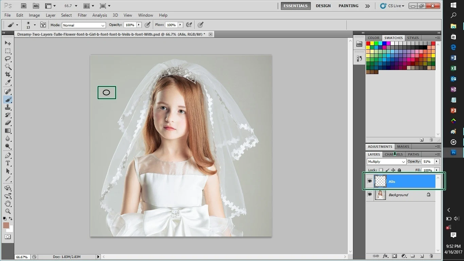
Task: Toggle Quick Mask mode
Action: point(7,237)
